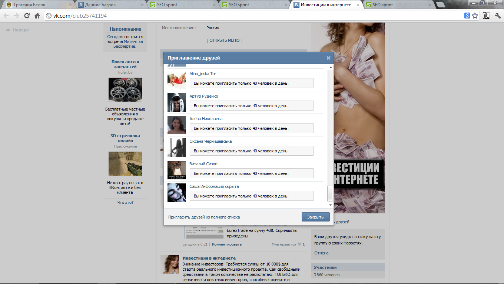
Task: Click the 3 860 человек members count
Action: click(x=327, y=275)
